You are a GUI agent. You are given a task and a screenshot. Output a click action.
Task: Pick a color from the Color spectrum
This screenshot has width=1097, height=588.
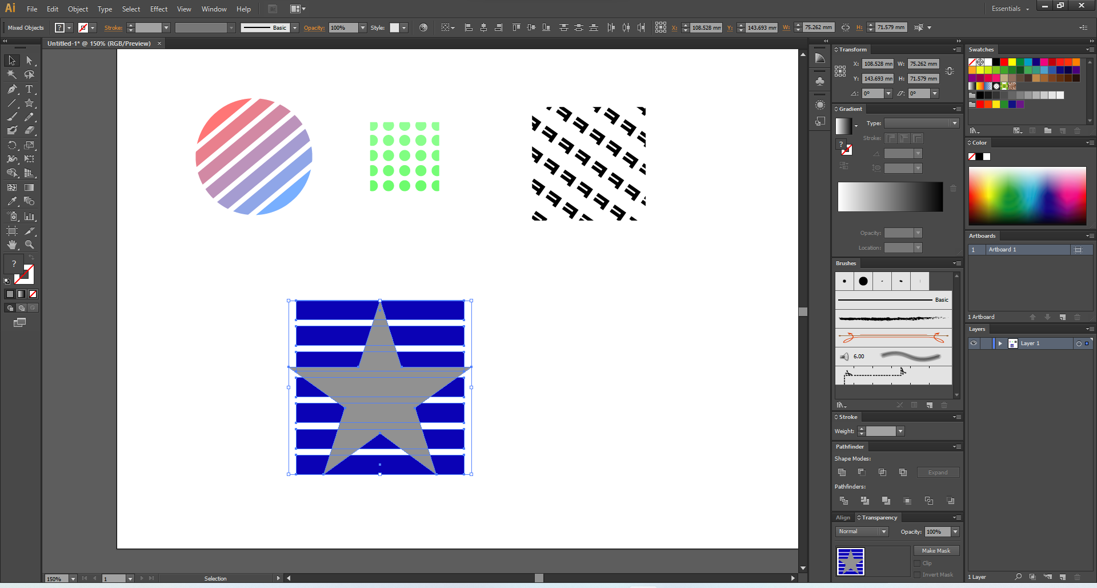click(x=1027, y=195)
